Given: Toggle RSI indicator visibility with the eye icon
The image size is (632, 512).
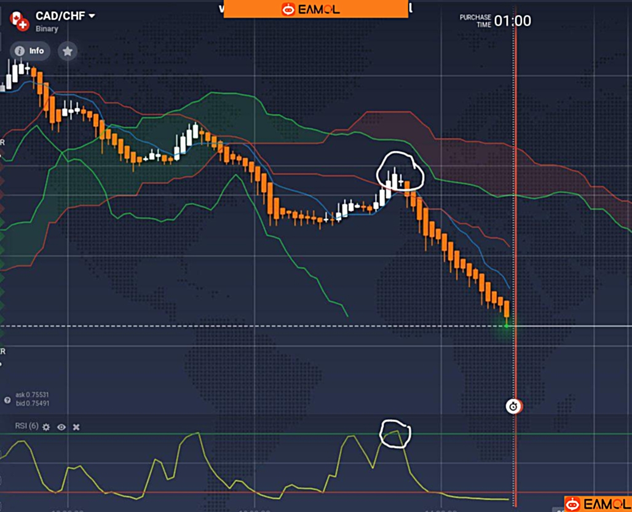Looking at the screenshot, I should (x=61, y=427).
